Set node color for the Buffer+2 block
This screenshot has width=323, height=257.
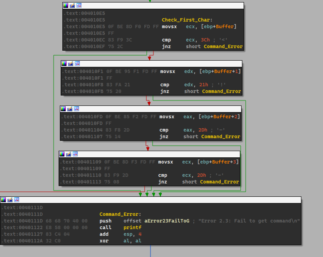click(x=63, y=109)
